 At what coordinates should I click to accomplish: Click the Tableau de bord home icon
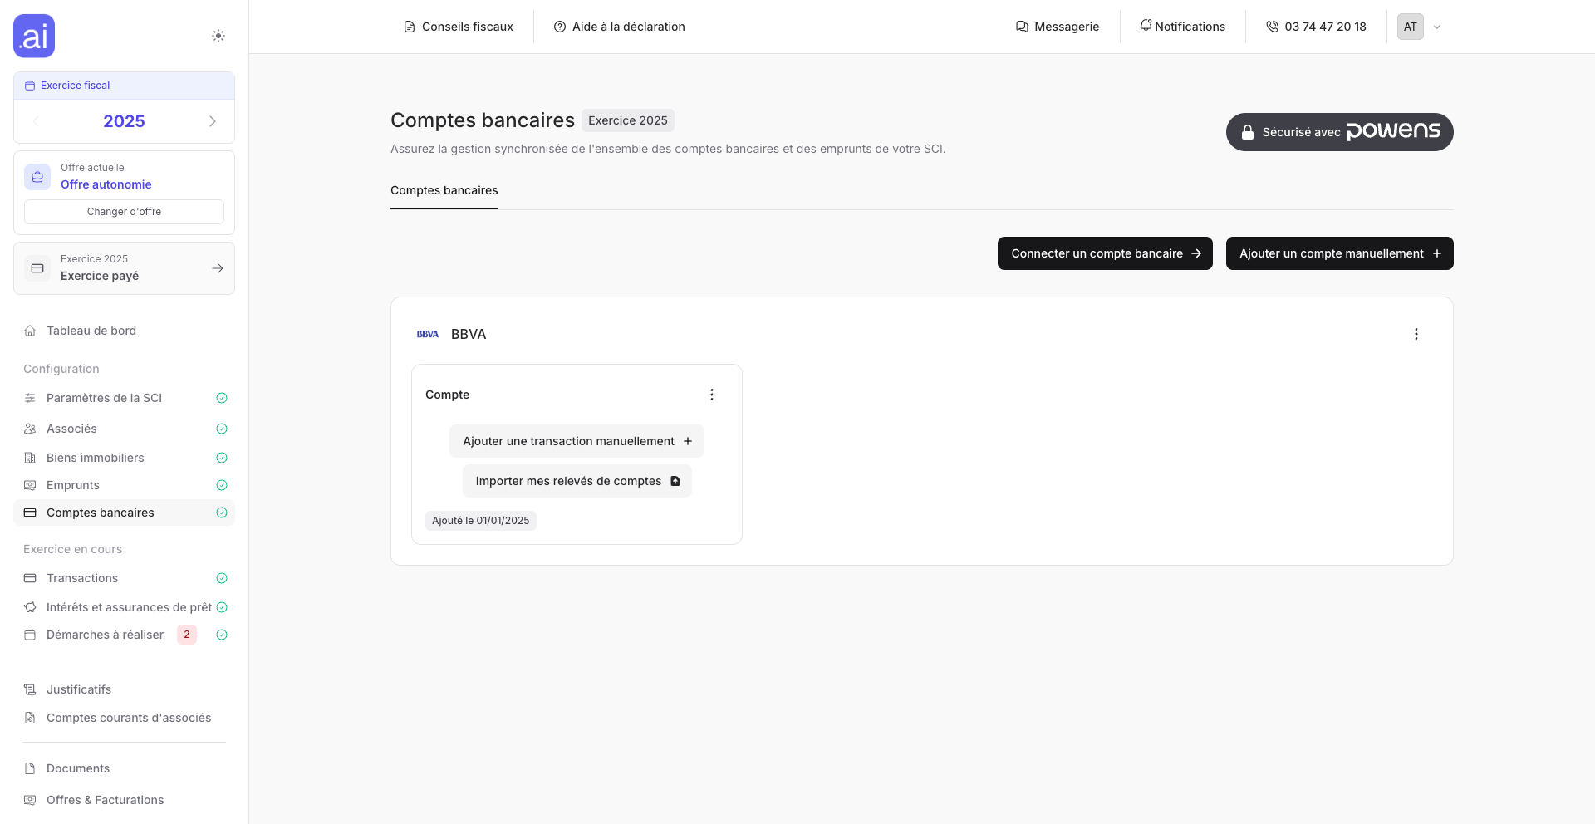coord(30,330)
